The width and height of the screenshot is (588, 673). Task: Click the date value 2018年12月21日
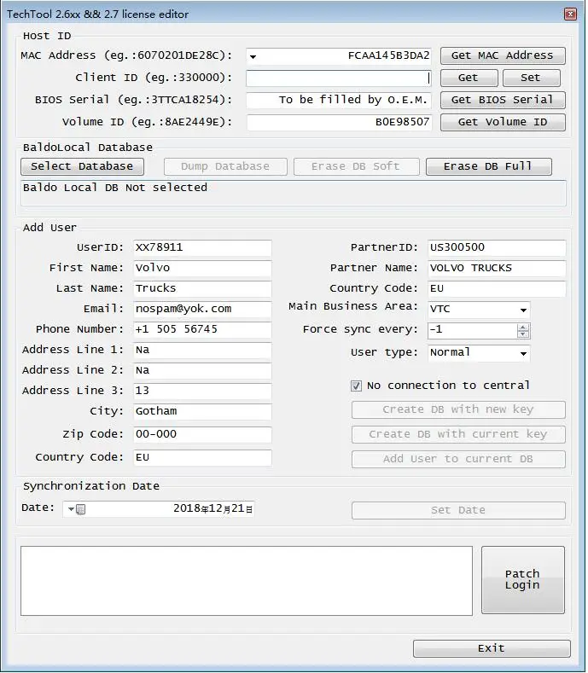(213, 509)
